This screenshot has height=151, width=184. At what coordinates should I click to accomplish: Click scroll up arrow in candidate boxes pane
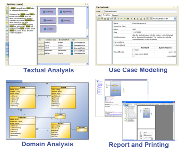pyautogui.click(x=87, y=8)
